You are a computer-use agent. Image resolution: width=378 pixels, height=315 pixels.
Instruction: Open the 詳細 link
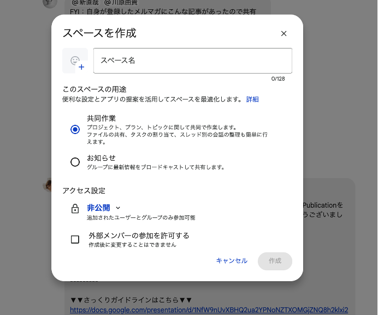[252, 99]
